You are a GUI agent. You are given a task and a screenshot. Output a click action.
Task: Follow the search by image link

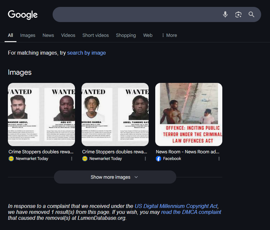(86, 53)
